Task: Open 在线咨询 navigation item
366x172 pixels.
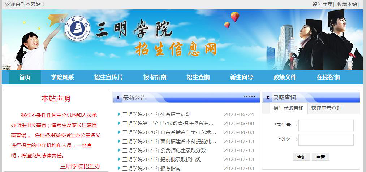Action: click(328, 77)
